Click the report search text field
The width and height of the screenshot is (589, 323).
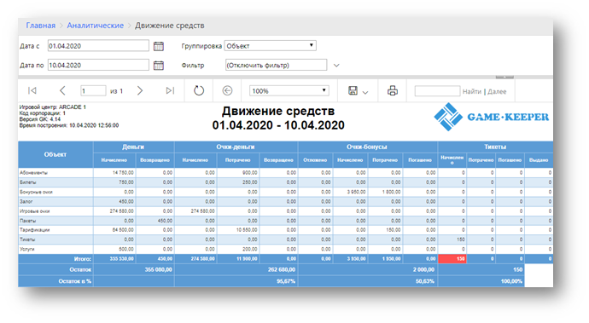(x=437, y=91)
